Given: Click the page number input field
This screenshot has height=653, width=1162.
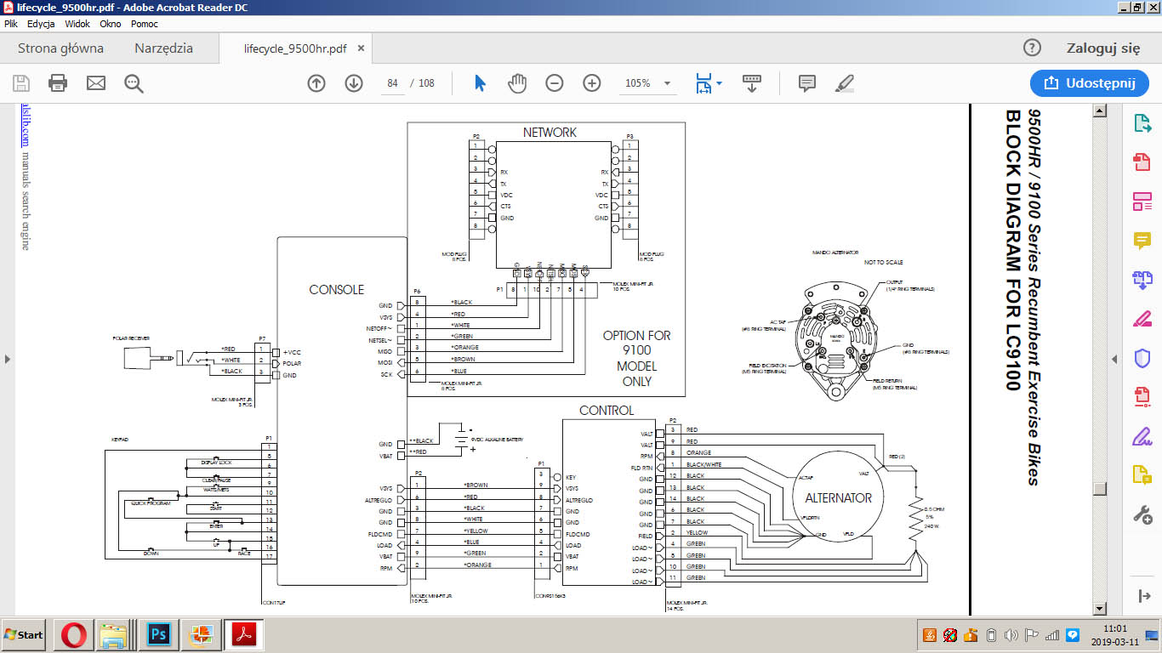Looking at the screenshot, I should pyautogui.click(x=392, y=83).
